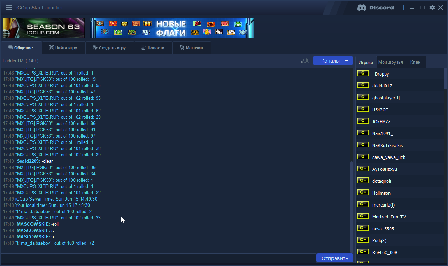Switch to Мои друзья tab

391,62
